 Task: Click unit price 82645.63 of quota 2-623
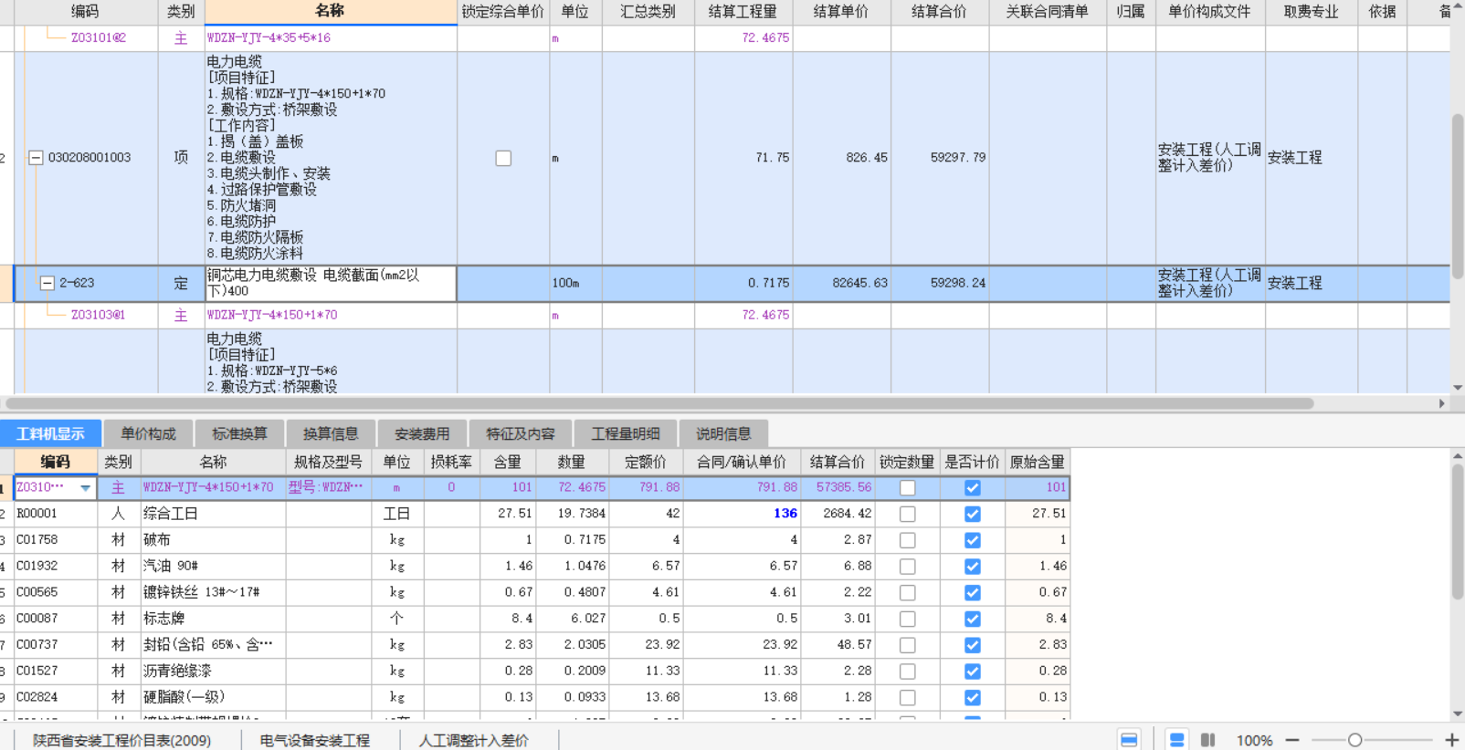tap(841, 283)
